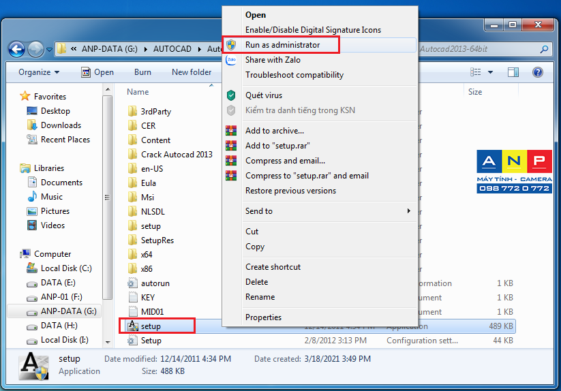Open the recent pages dropdown arrow

tap(49, 50)
